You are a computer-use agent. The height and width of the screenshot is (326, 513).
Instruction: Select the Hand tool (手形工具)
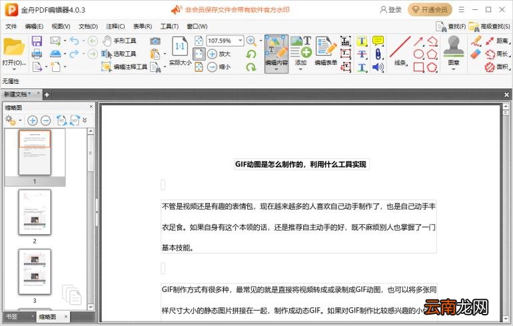pyautogui.click(x=119, y=41)
